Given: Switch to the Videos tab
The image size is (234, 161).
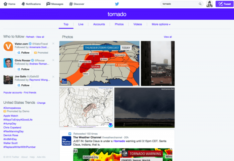Looking at the screenshot, I should tap(137, 24).
